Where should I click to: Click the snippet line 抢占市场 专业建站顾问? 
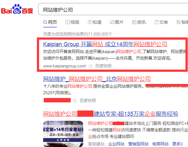coord(111,136)
